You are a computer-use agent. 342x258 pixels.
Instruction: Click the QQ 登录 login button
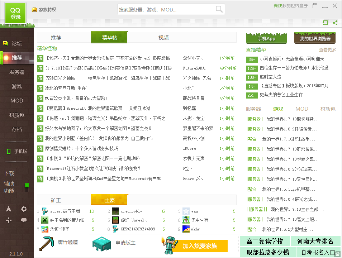[15, 13]
